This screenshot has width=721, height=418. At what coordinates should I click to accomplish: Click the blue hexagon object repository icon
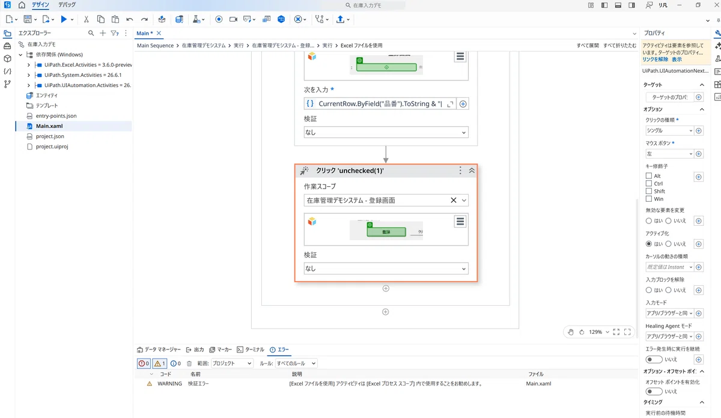[x=281, y=19]
